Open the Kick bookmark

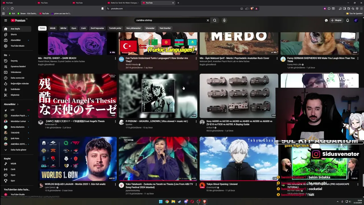[12, 13]
